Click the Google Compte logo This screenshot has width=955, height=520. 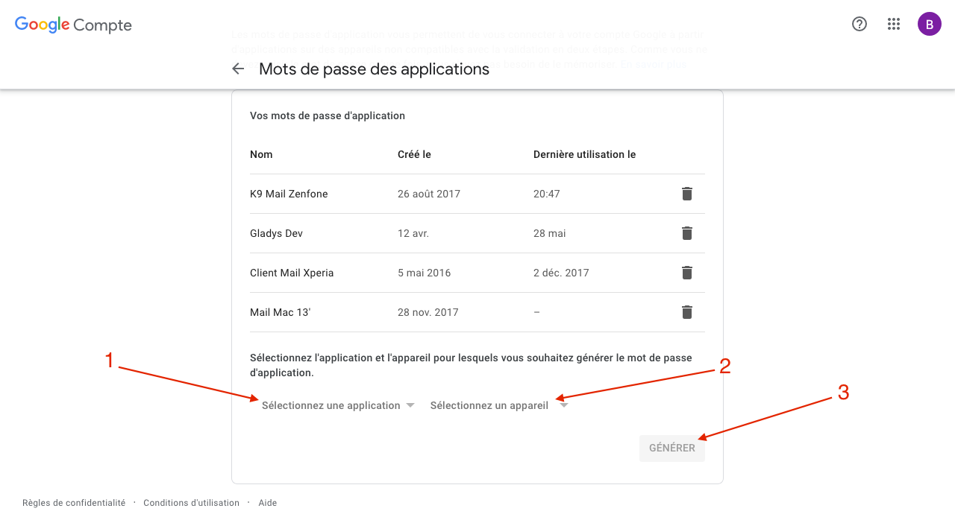pos(72,24)
